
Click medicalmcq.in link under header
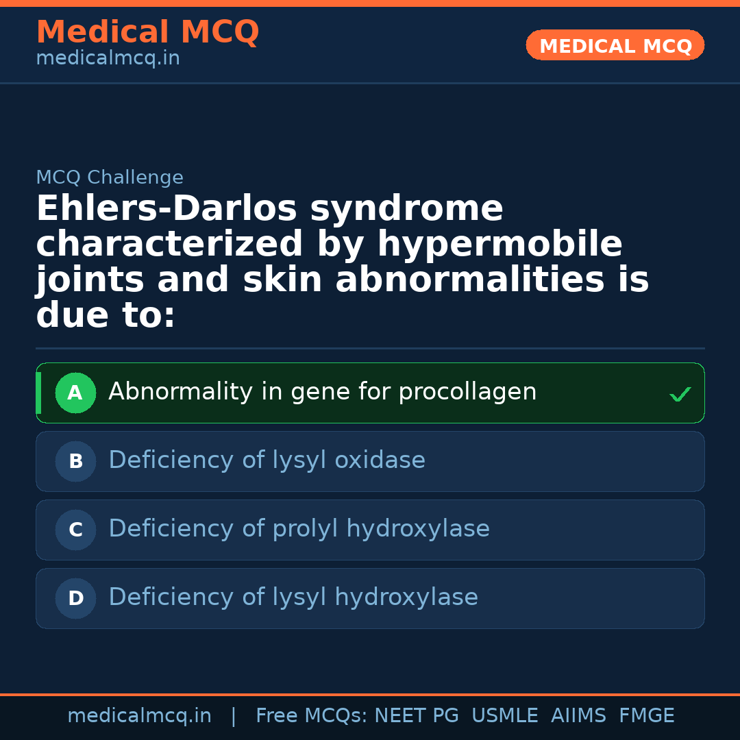click(108, 59)
